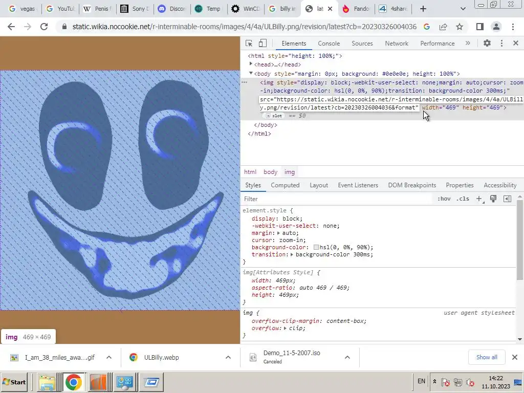The width and height of the screenshot is (524, 393).
Task: Open the Event Listeners tab
Action: (x=358, y=185)
